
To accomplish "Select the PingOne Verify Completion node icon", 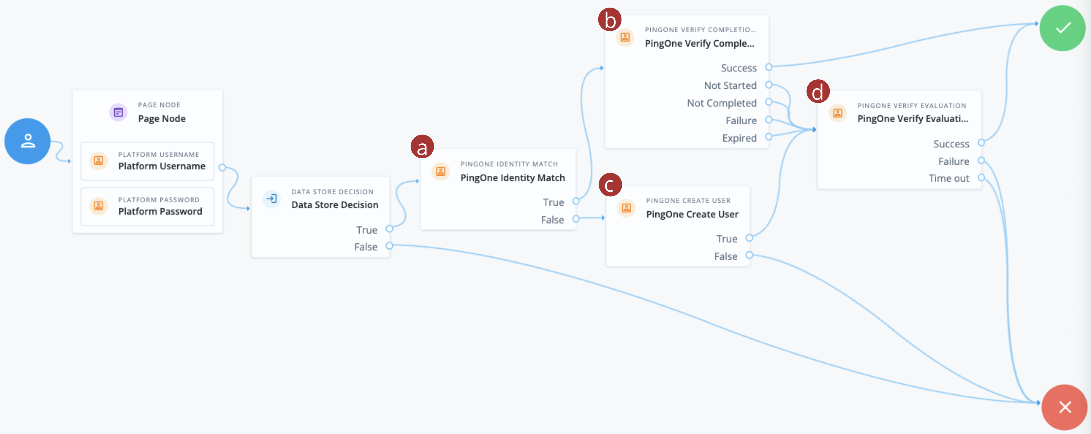I will tap(625, 37).
